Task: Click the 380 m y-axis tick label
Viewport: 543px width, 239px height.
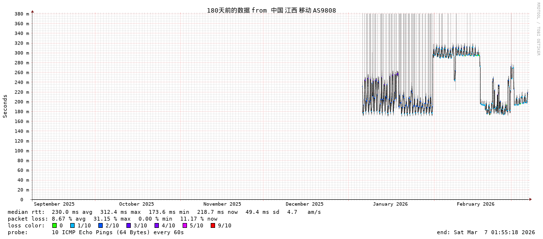Action: (x=21, y=14)
